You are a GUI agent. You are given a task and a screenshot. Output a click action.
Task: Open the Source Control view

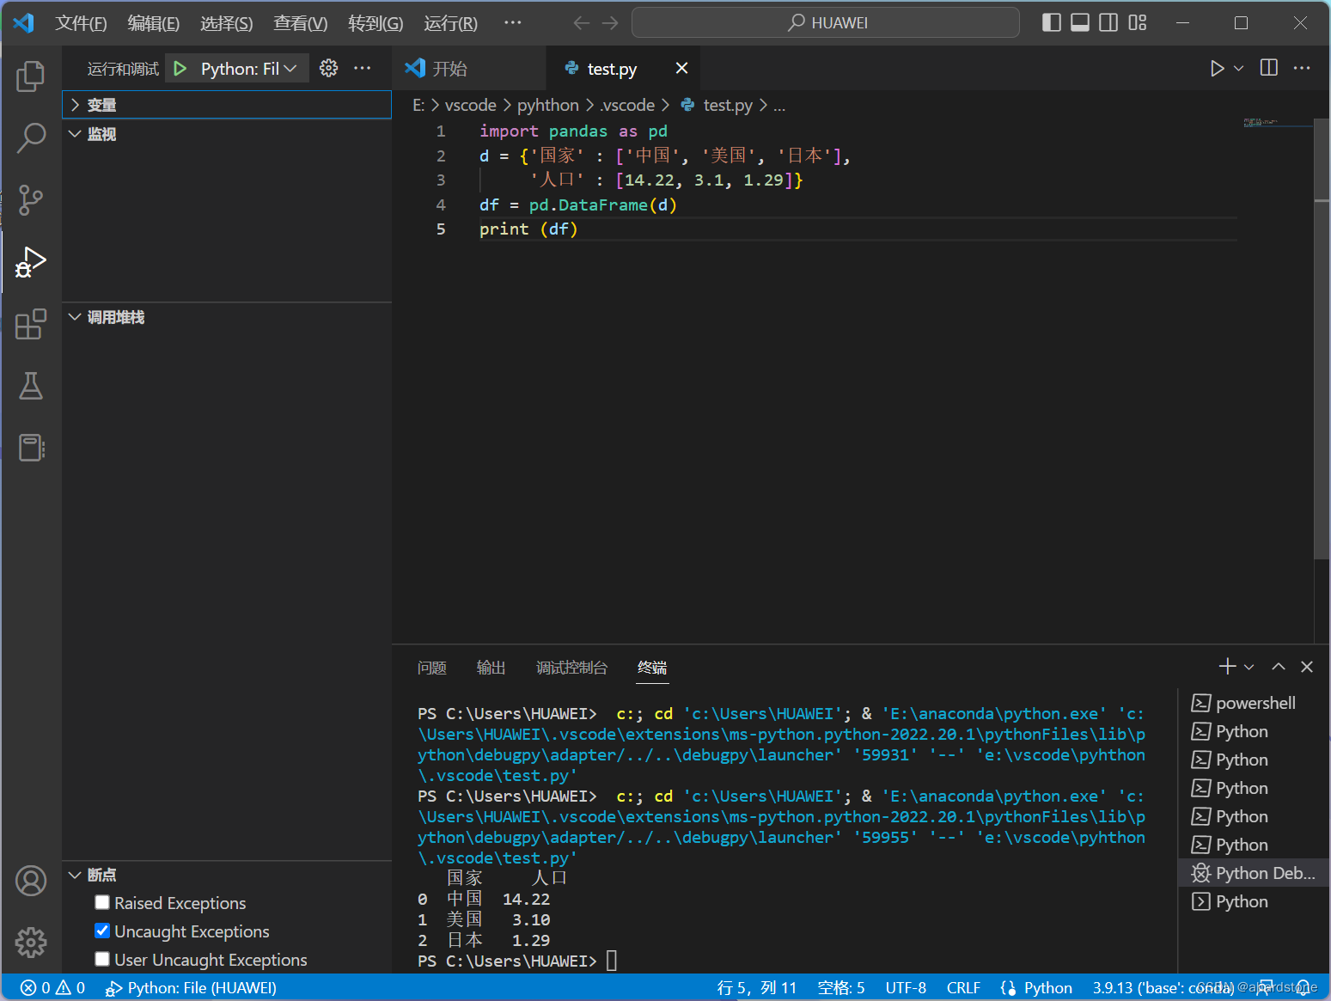31,199
